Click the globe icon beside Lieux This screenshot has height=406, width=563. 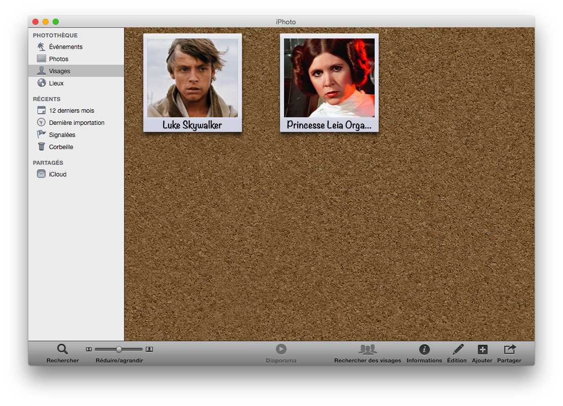[42, 83]
